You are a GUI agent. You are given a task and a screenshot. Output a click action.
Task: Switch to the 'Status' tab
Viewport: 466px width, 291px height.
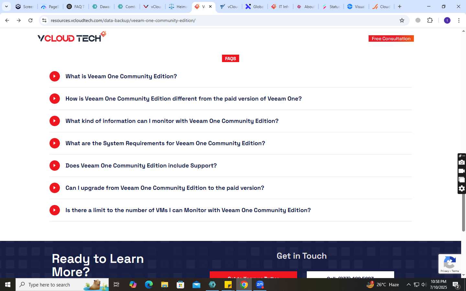click(x=331, y=6)
